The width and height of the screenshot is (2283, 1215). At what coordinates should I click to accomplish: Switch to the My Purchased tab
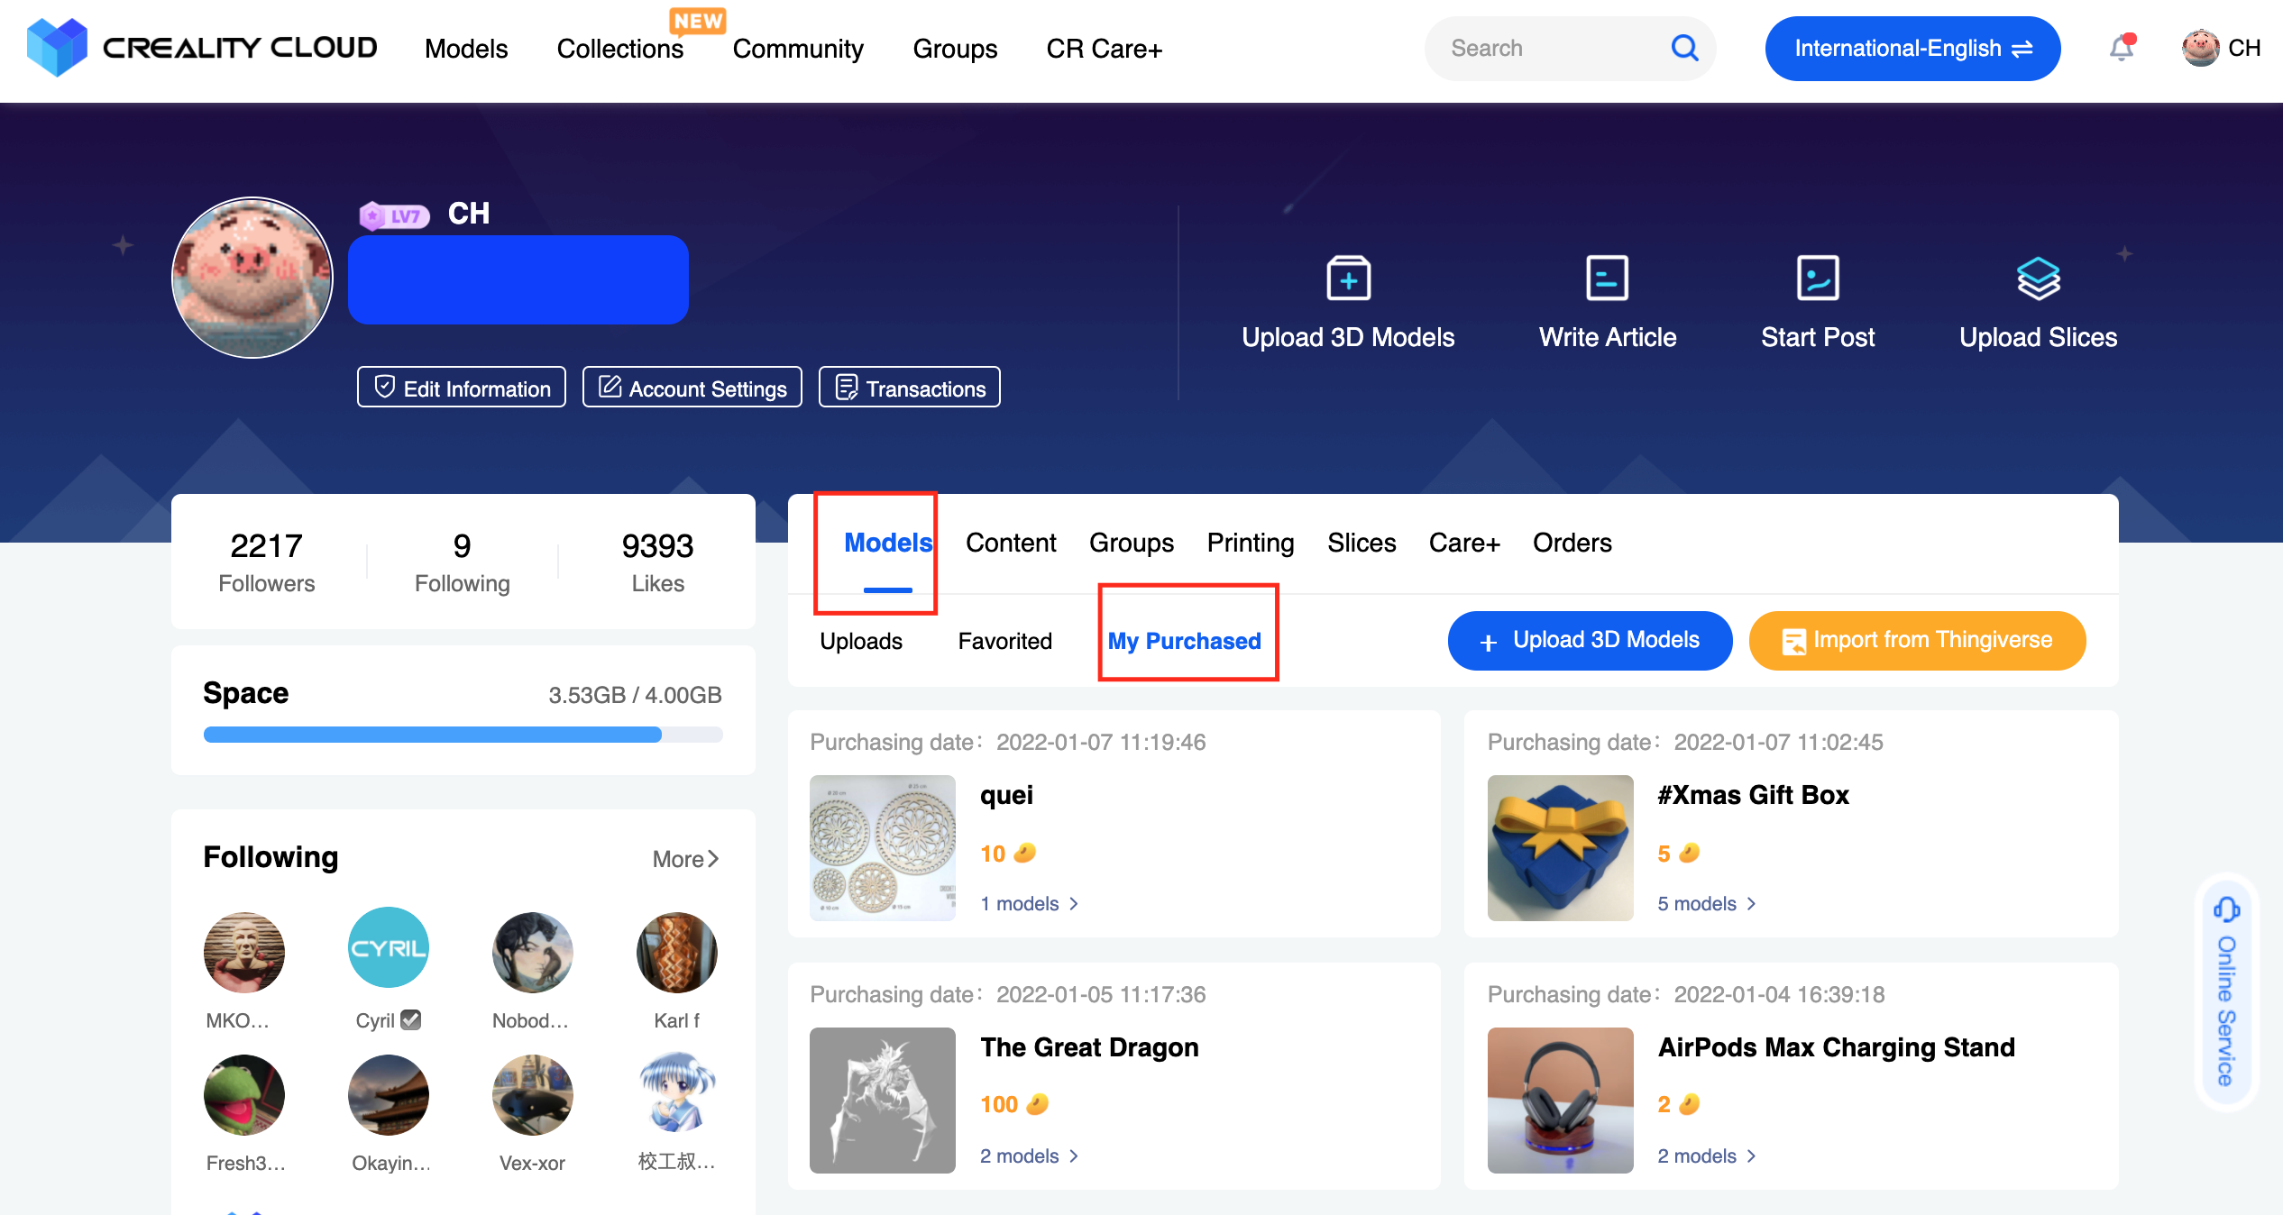(x=1186, y=640)
